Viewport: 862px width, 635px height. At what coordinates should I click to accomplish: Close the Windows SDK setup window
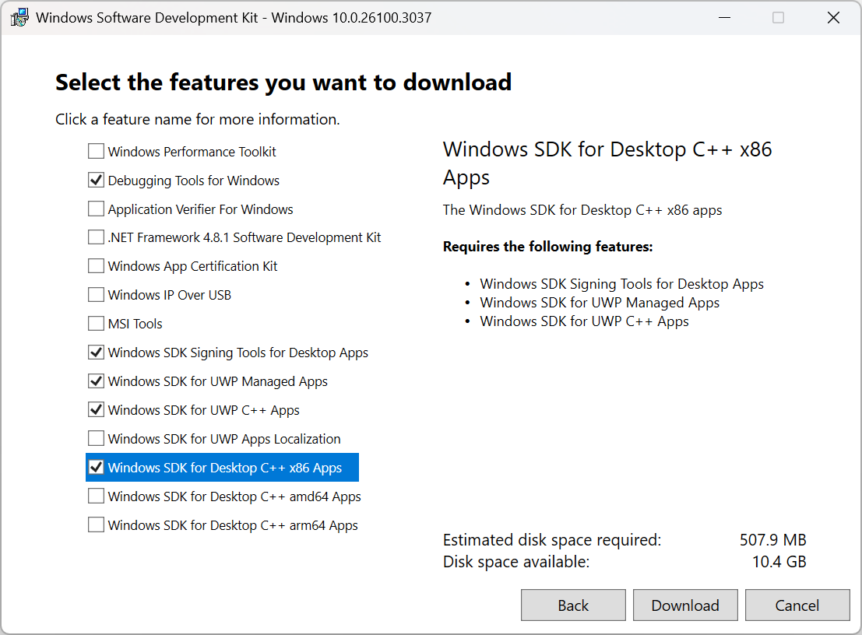point(833,18)
